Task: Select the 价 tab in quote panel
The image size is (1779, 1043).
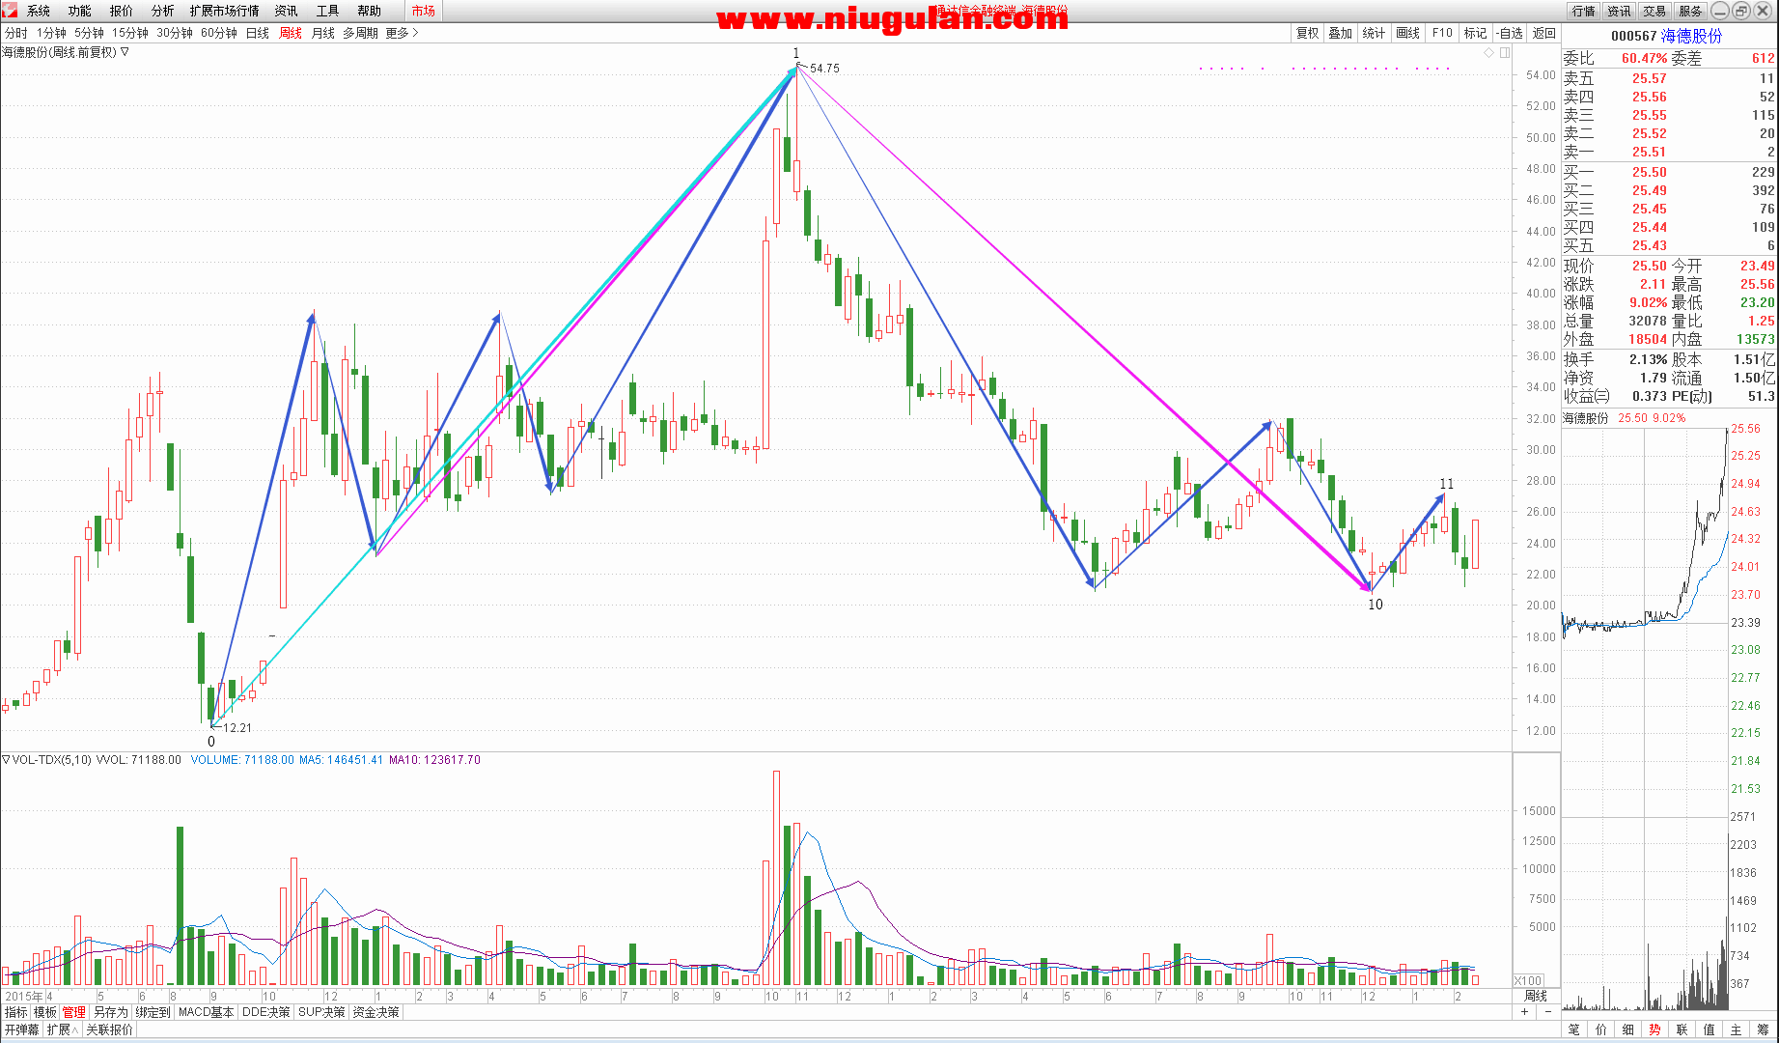Action: point(1601,1029)
